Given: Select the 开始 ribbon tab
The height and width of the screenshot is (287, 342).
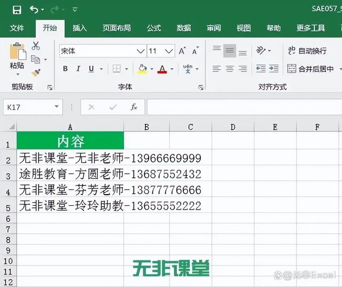Looking at the screenshot, I should (x=50, y=28).
